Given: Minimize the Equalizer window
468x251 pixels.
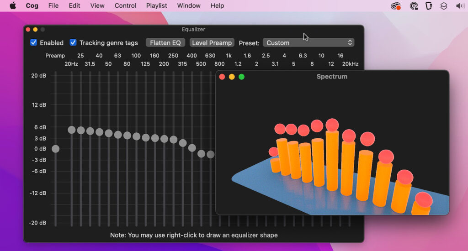Looking at the screenshot, I should point(35,30).
